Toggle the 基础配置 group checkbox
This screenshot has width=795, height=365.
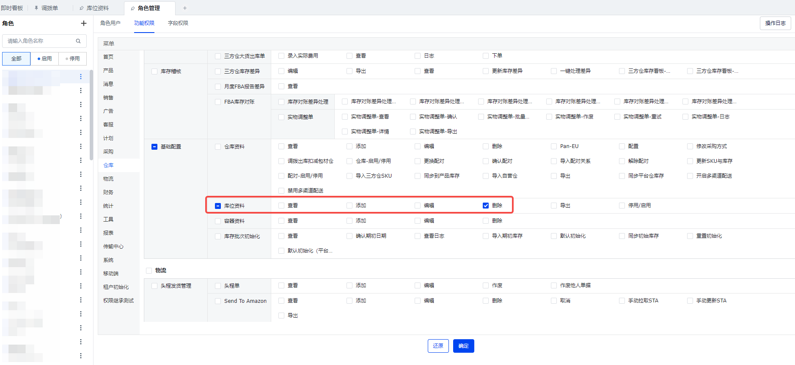point(154,147)
